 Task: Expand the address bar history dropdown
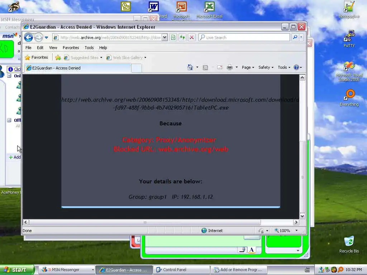coord(165,37)
